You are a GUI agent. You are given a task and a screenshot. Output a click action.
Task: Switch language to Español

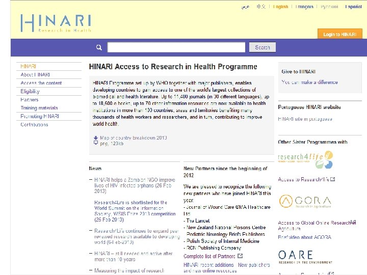353,7
